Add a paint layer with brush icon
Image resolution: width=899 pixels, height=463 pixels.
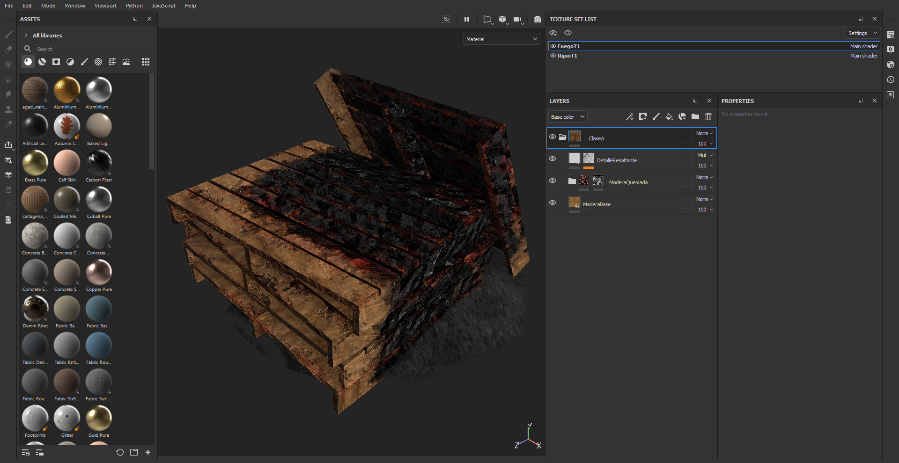pos(656,117)
